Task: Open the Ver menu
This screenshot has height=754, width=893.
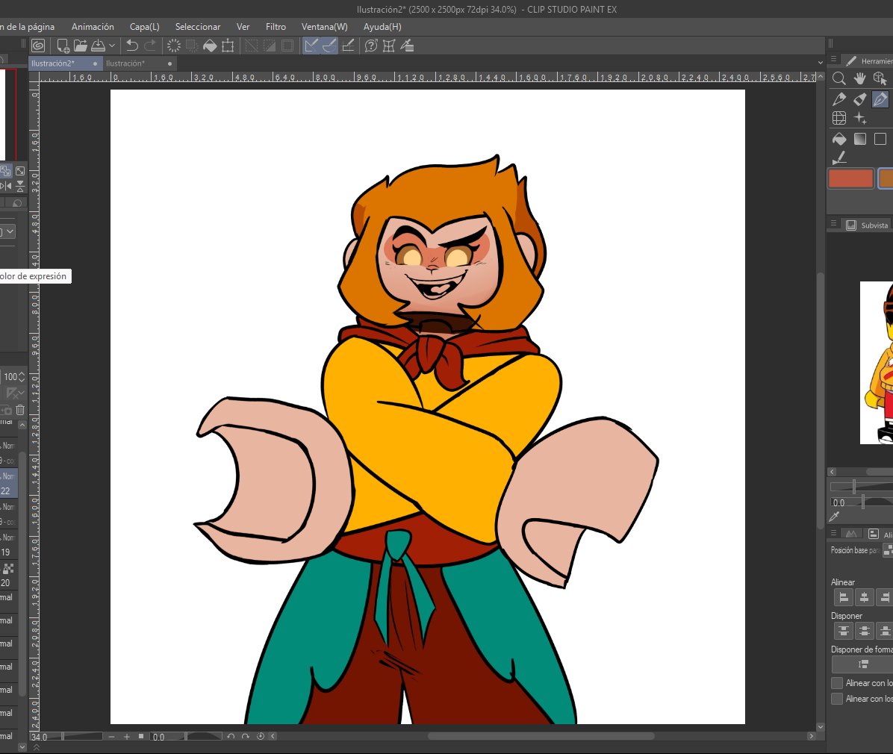Action: [x=243, y=27]
